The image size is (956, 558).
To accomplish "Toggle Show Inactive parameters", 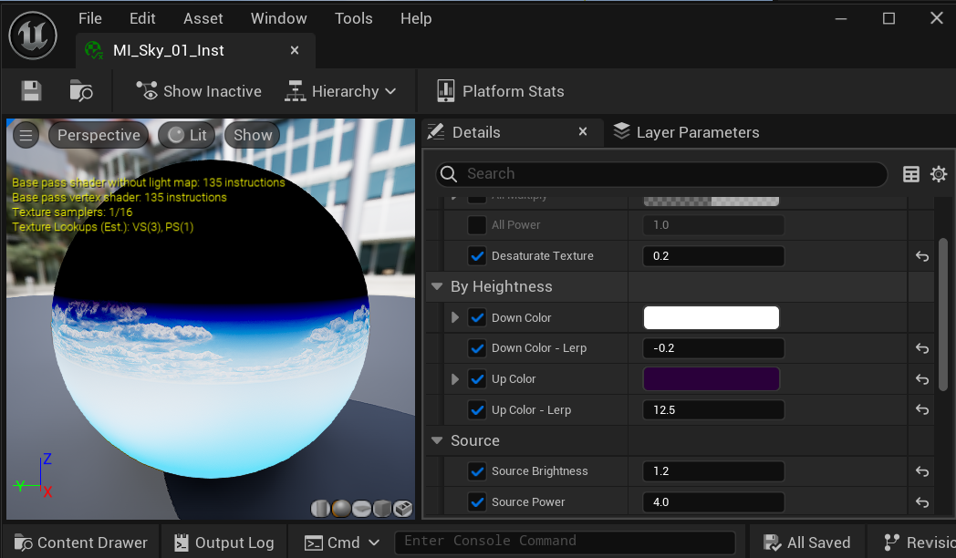I will tap(199, 91).
